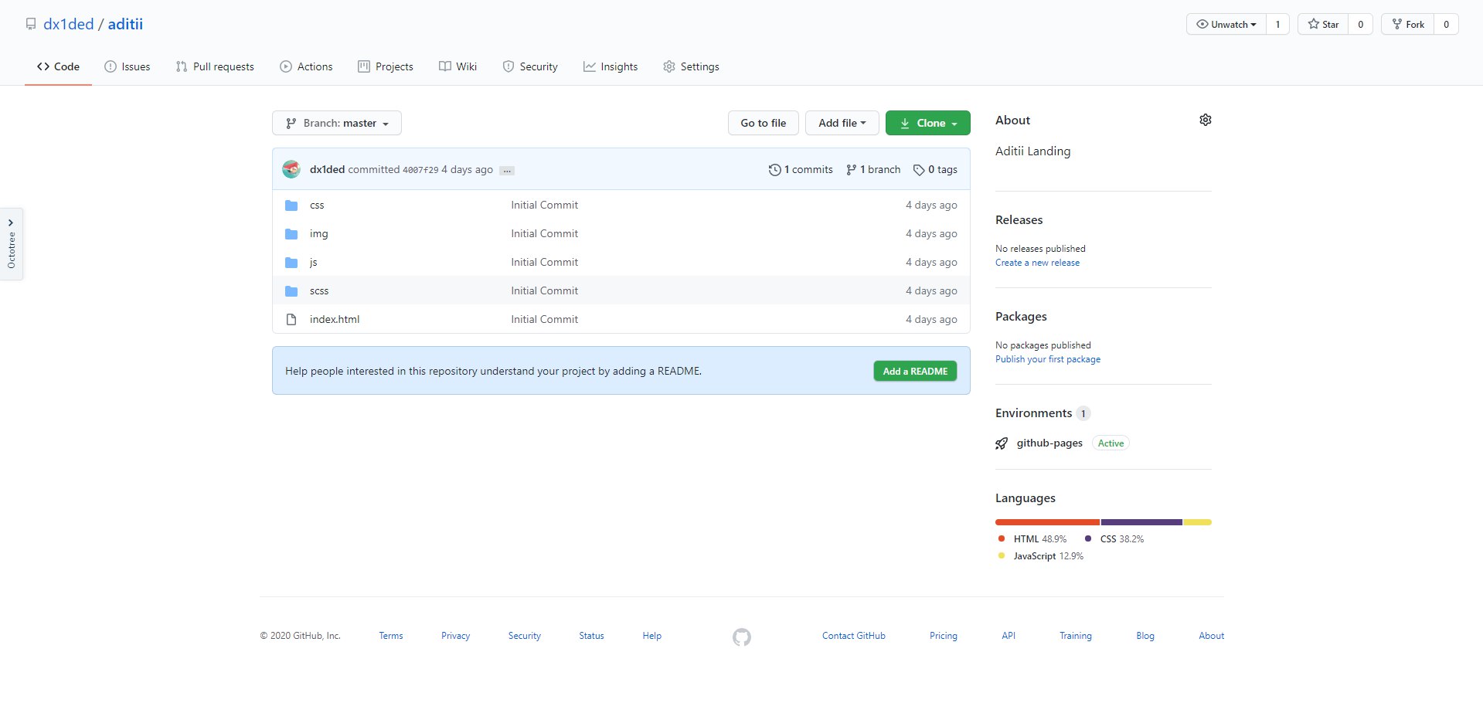Click the Contact GitHub footer link

pyautogui.click(x=853, y=636)
